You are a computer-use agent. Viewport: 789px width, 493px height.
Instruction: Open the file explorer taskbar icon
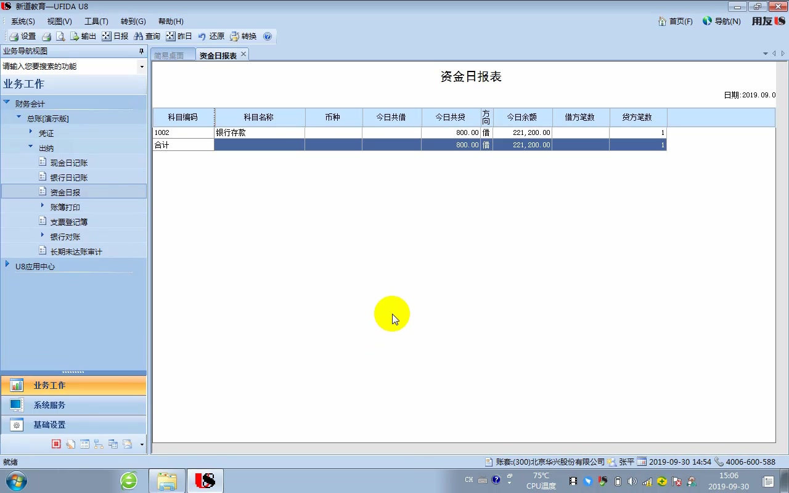[x=167, y=481]
